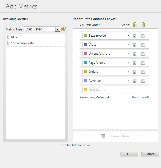Select the Unique Visitors column label

pyautogui.click(x=99, y=54)
